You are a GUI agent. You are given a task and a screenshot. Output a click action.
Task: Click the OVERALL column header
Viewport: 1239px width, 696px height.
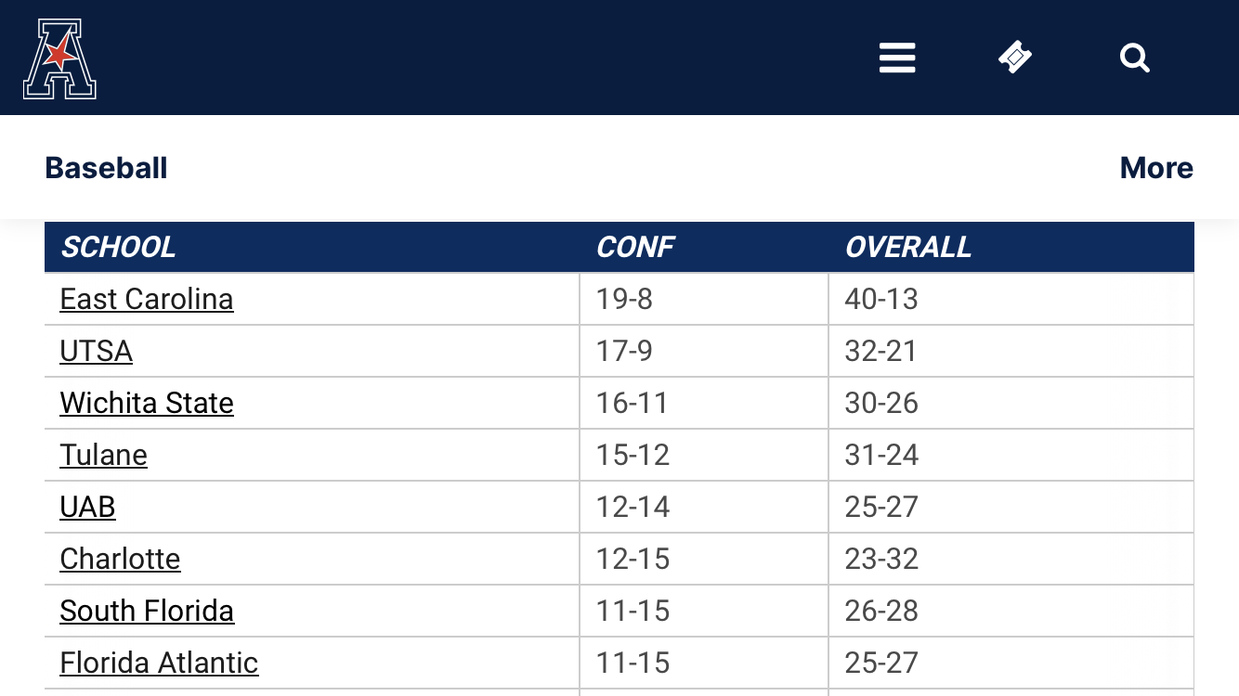907,247
